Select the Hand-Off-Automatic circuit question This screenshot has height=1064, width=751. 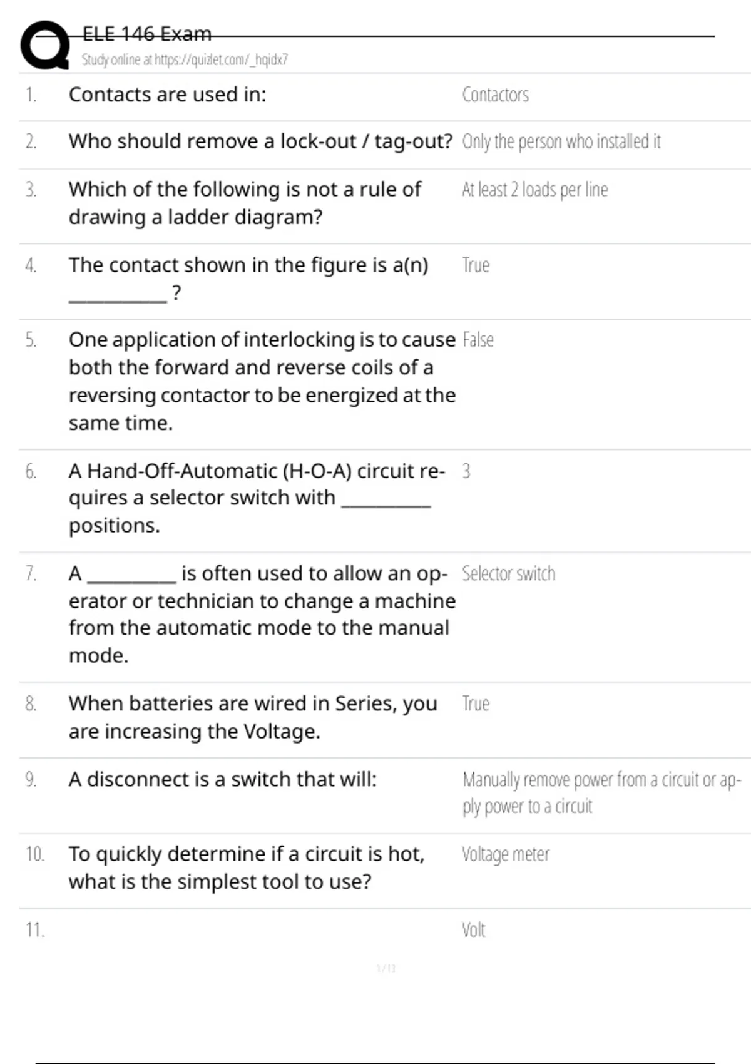(257, 498)
